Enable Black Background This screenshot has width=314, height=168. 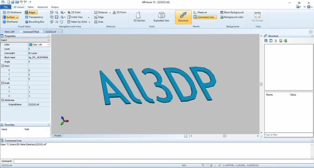pos(232,12)
